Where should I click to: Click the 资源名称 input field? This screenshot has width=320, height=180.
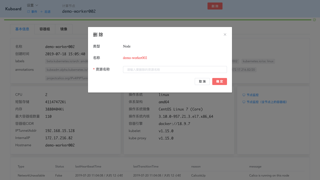point(175,69)
